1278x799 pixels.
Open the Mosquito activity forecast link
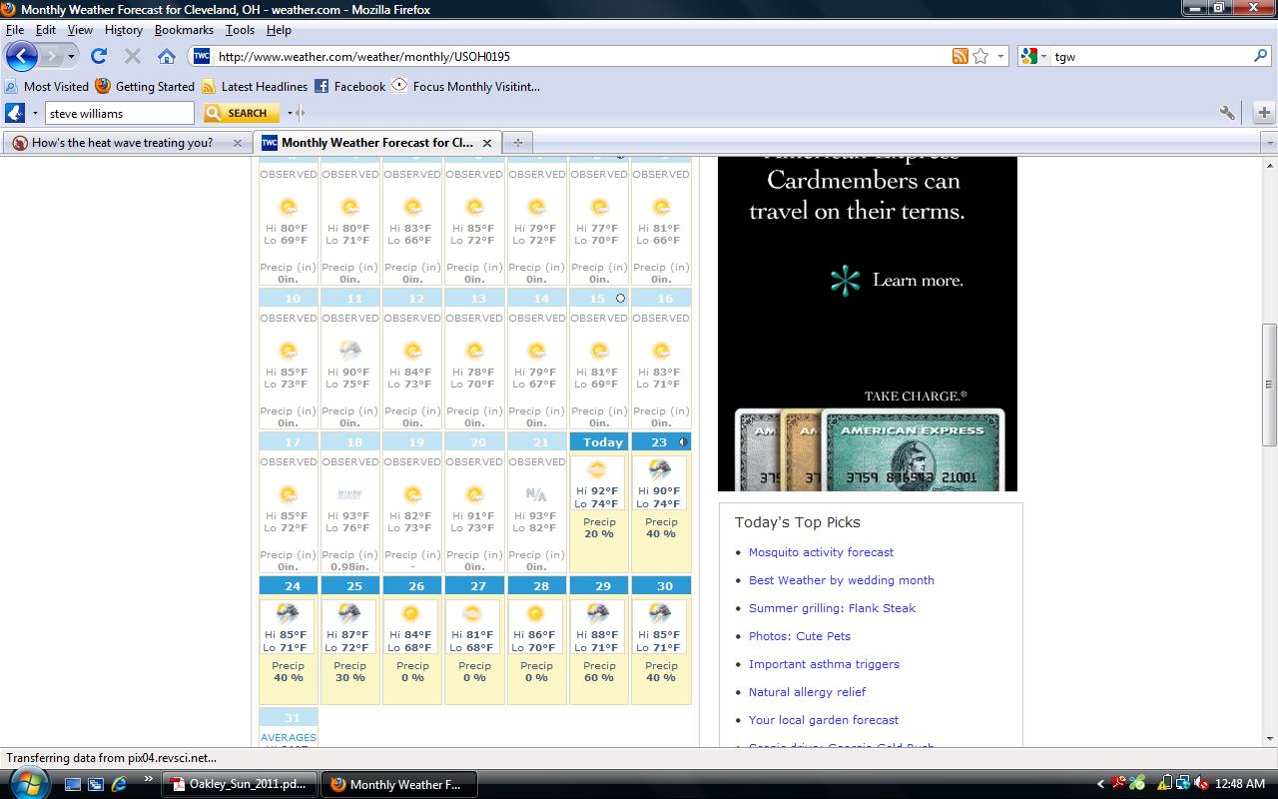tap(821, 552)
